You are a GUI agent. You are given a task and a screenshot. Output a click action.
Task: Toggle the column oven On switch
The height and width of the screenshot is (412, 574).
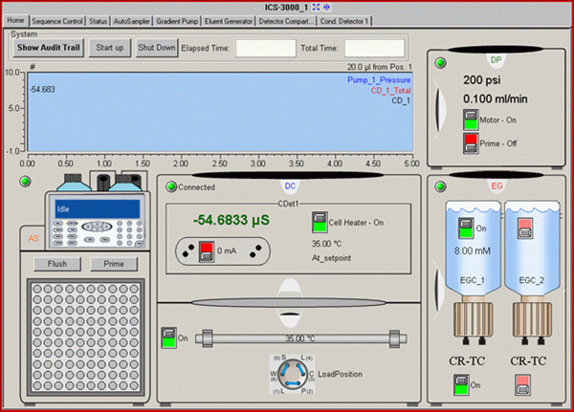(168, 337)
